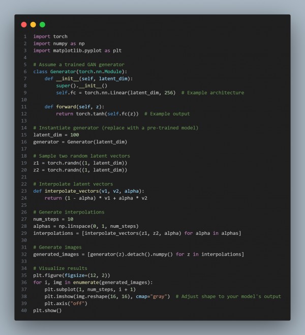Viewport: 305px width, 335px height.
Task: Click 'generated_images =' on line 32
Action: [x=59, y=254]
